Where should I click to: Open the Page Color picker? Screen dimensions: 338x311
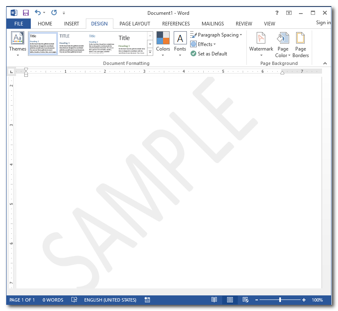click(x=283, y=44)
